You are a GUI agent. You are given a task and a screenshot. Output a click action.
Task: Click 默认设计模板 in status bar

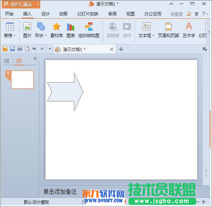(x=36, y=202)
